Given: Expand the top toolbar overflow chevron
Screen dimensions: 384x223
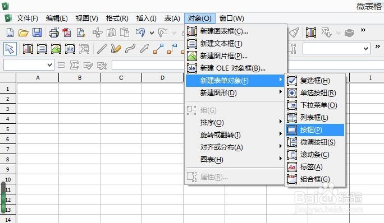Looking at the screenshot, I should [x=363, y=30].
